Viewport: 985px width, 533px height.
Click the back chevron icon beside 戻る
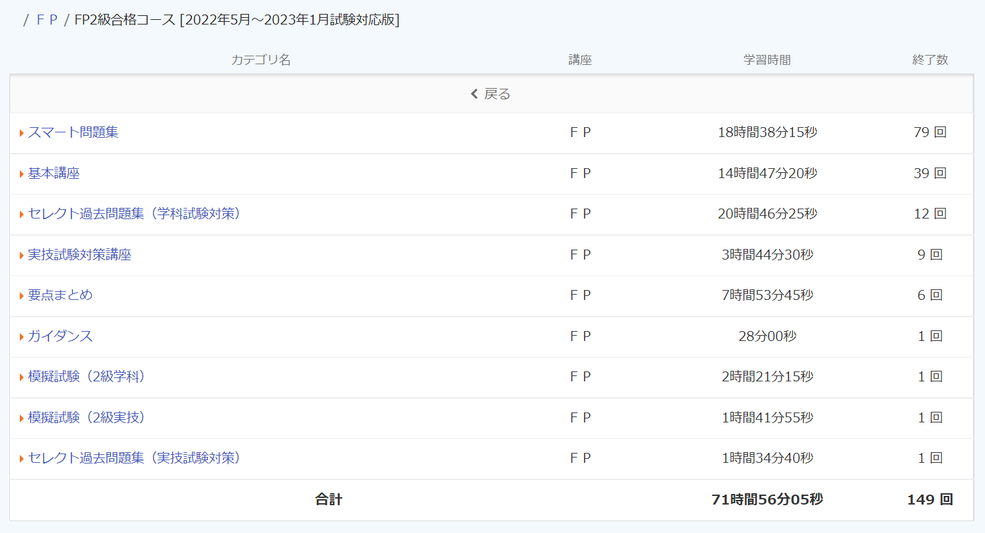point(474,94)
